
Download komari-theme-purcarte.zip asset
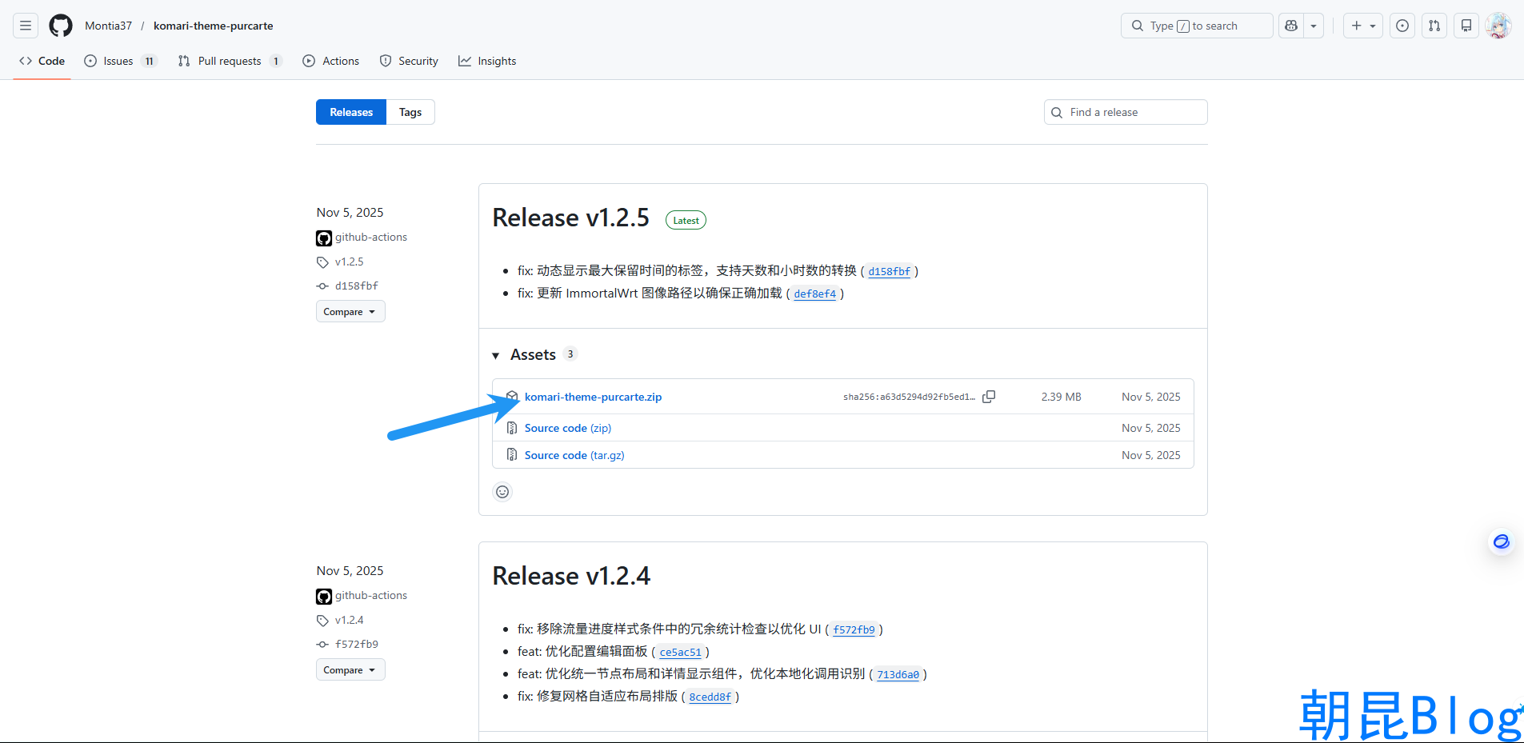(593, 397)
